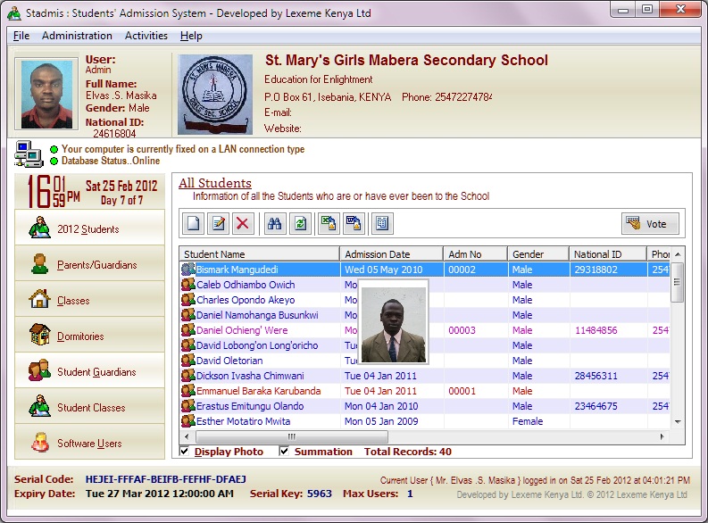This screenshot has height=523, width=708.
Task: Click the edit record pencil icon
Action: tap(218, 223)
